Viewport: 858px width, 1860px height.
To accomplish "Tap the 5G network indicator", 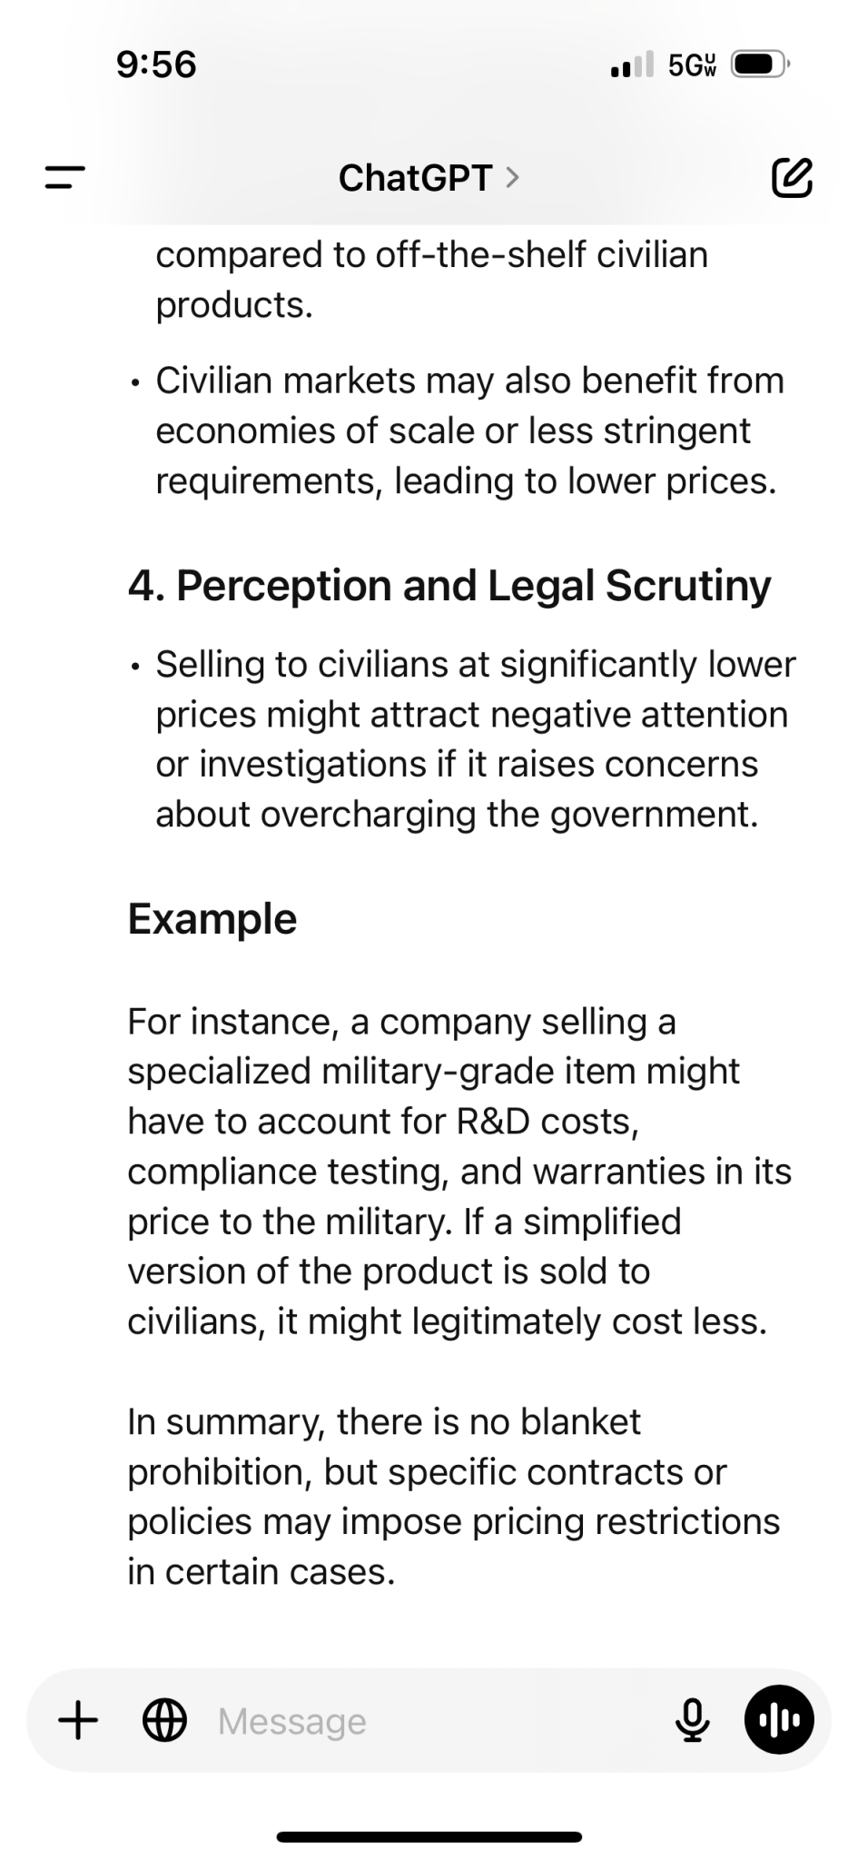I will [x=692, y=65].
